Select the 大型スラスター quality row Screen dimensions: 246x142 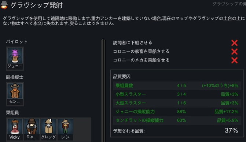tap(177, 103)
